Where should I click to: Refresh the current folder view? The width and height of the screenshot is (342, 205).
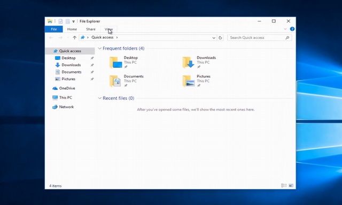[220, 38]
